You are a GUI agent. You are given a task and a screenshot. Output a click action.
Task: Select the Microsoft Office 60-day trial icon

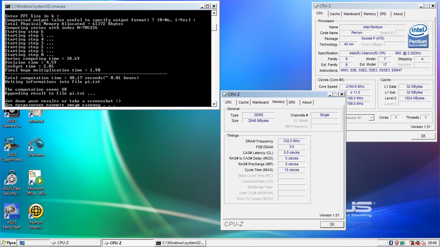tap(36, 183)
